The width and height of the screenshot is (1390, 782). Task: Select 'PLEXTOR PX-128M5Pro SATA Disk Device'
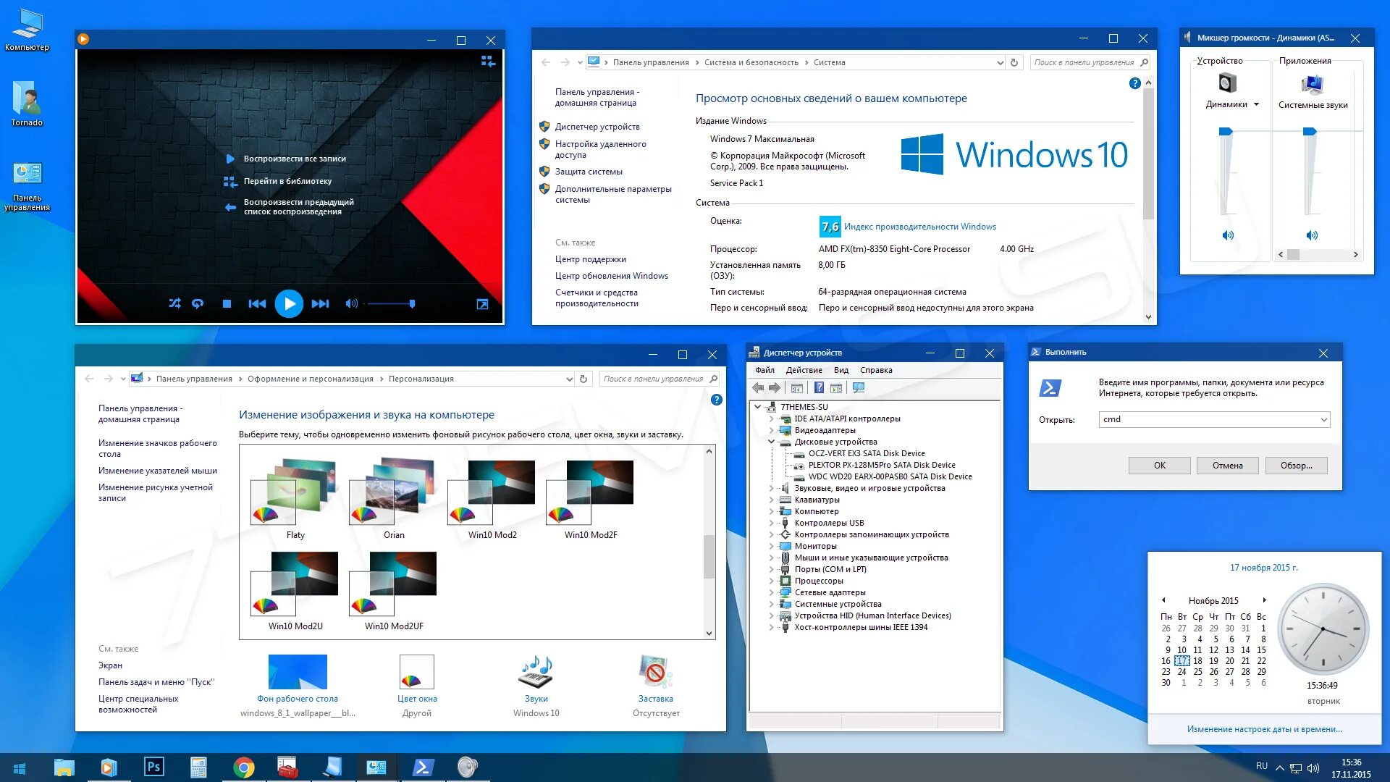coord(882,465)
